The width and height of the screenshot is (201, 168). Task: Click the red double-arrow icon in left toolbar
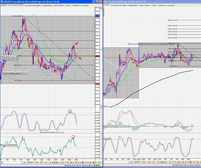pyautogui.click(x=88, y=163)
